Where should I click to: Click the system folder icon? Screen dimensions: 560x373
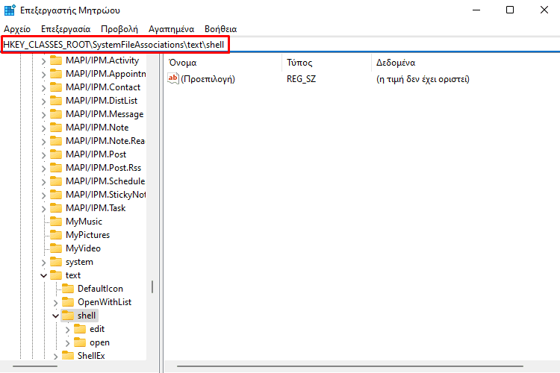click(56, 262)
